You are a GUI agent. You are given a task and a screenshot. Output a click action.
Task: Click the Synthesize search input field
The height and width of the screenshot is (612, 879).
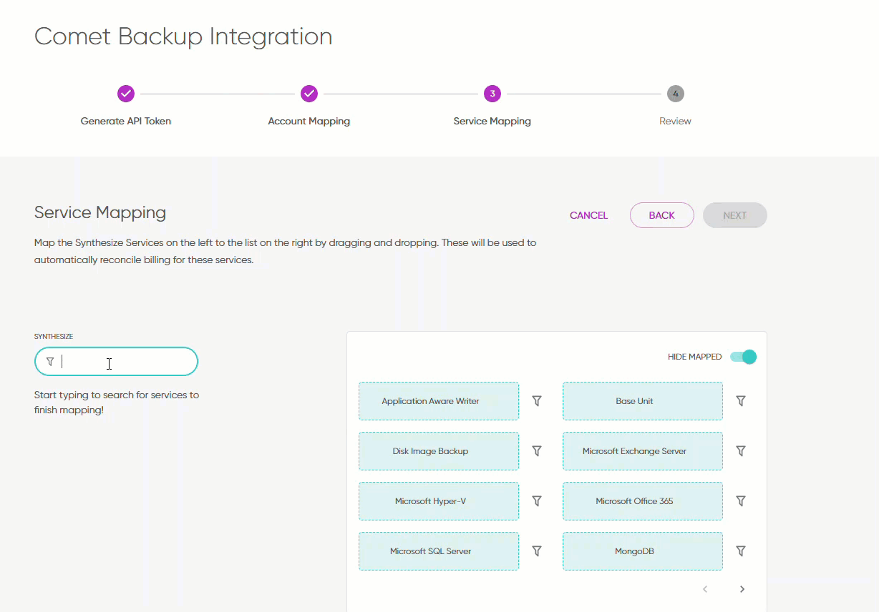(x=116, y=362)
